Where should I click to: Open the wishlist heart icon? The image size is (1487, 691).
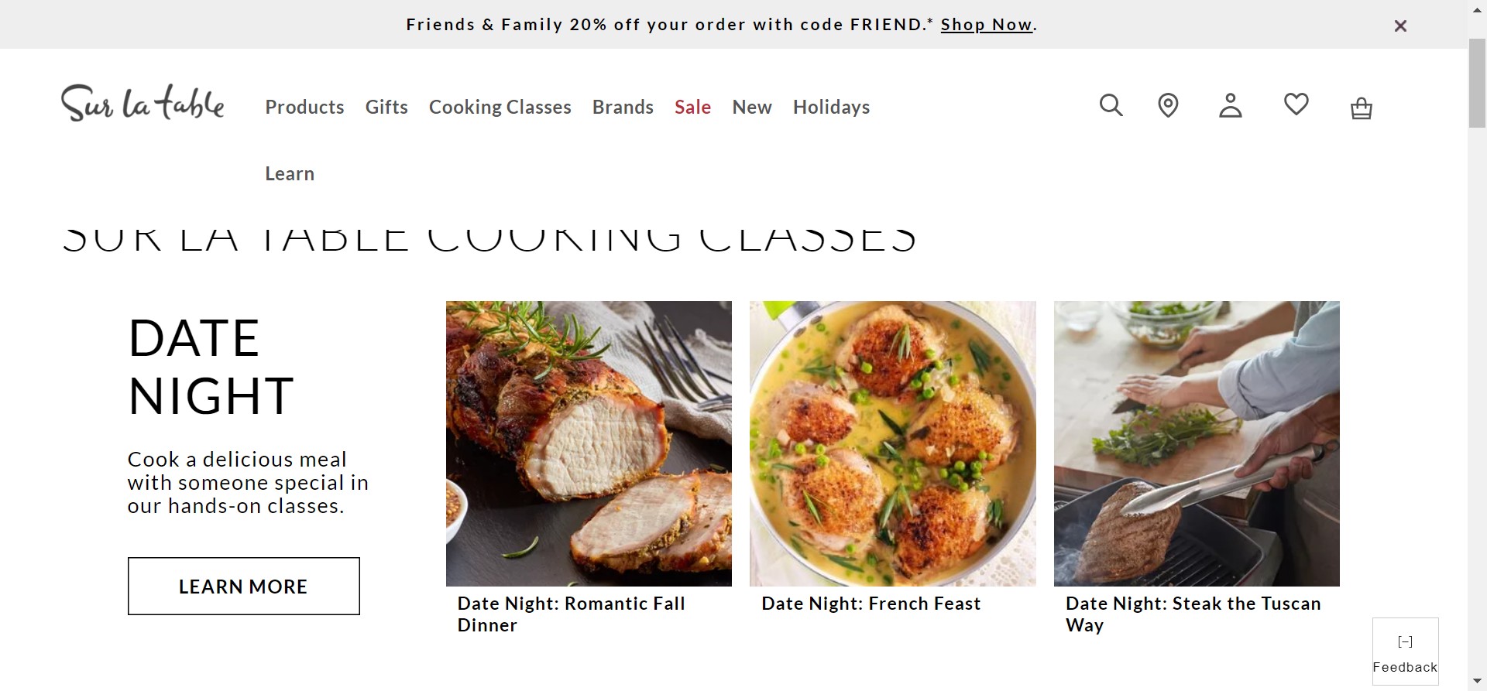pos(1296,104)
